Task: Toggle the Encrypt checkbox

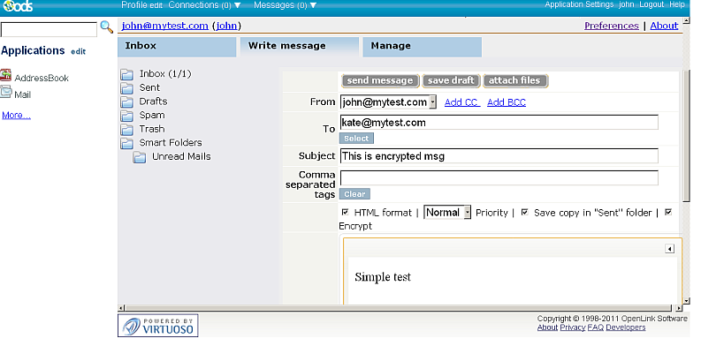Action: (668, 212)
